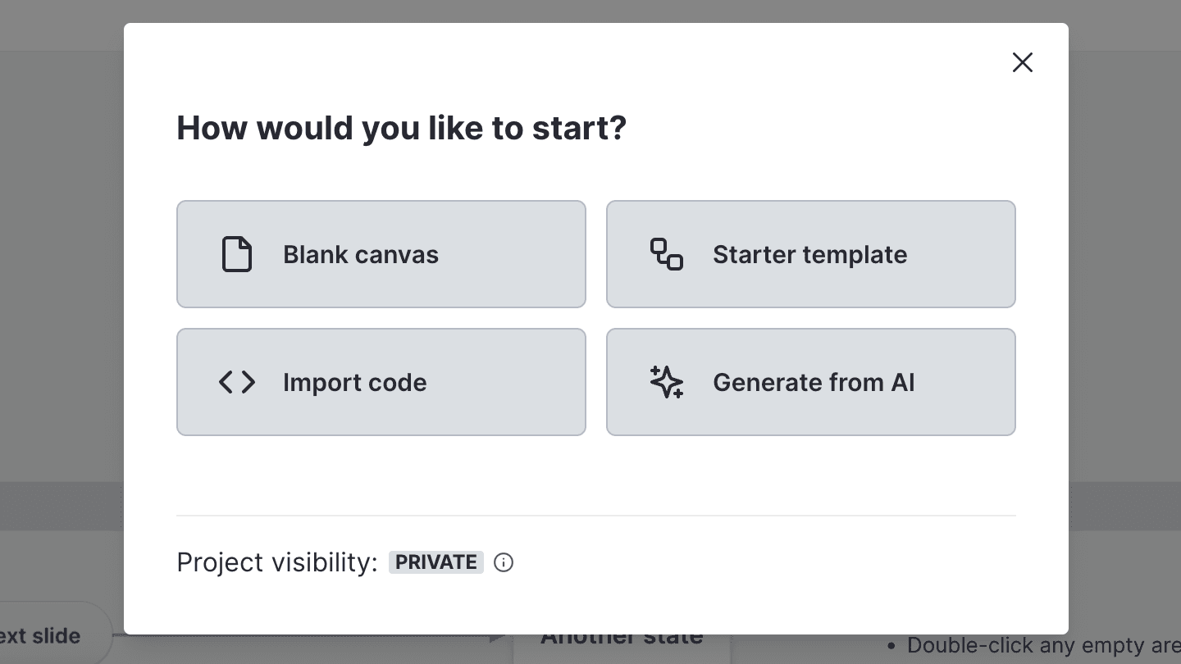Click the plus-sparkle icon in Generate from AI card
The width and height of the screenshot is (1181, 664).
(x=666, y=382)
